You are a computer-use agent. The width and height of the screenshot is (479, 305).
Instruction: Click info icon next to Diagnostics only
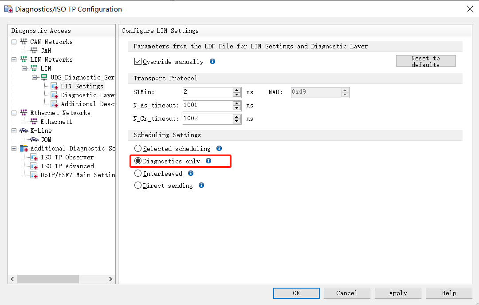pyautogui.click(x=208, y=161)
